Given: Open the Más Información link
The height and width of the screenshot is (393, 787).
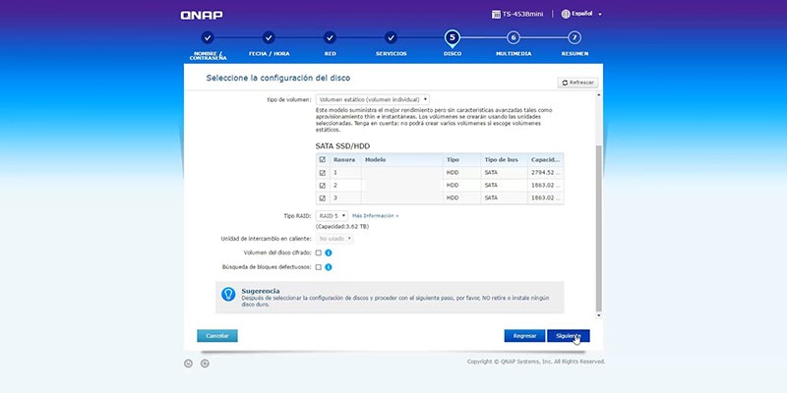Looking at the screenshot, I should 375,215.
